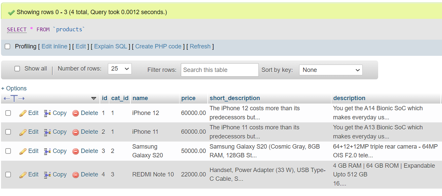Screen dimensions: 442x196
Task: Click the Copy icon for iPhone 11 row
Action: point(47,132)
